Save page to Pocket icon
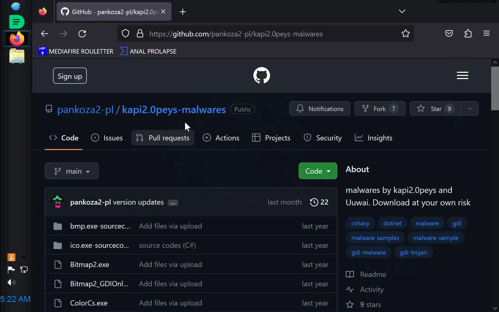Image resolution: width=499 pixels, height=312 pixels. point(449,34)
